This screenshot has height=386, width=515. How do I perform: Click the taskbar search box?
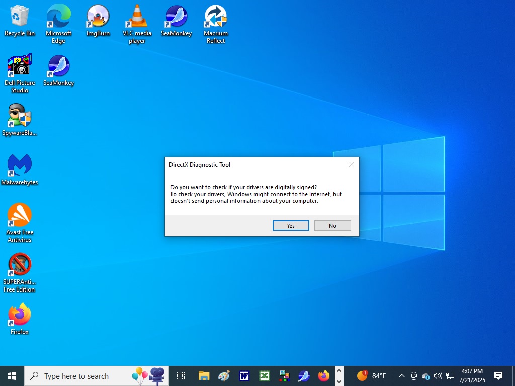tap(97, 376)
